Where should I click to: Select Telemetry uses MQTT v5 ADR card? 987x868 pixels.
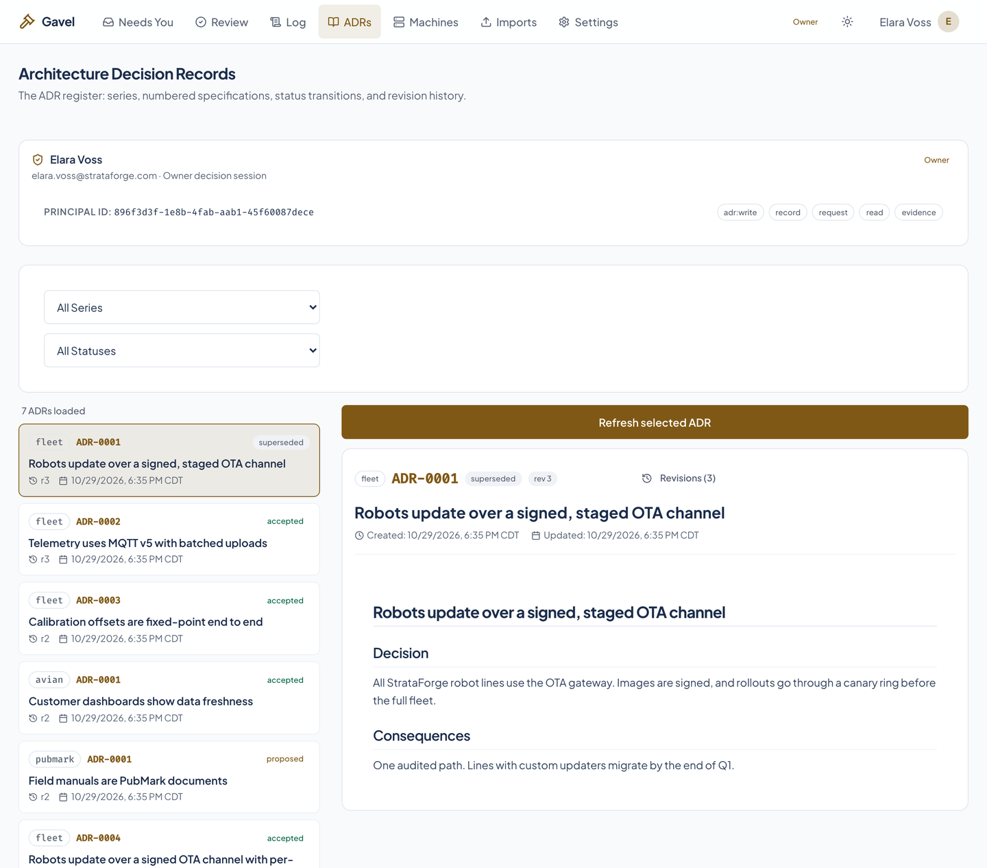tap(169, 540)
